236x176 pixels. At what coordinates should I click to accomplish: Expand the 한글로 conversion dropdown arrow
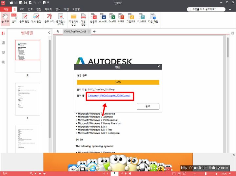coord(93,24)
